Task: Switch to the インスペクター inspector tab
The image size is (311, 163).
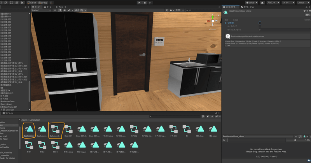Action: pos(230,7)
